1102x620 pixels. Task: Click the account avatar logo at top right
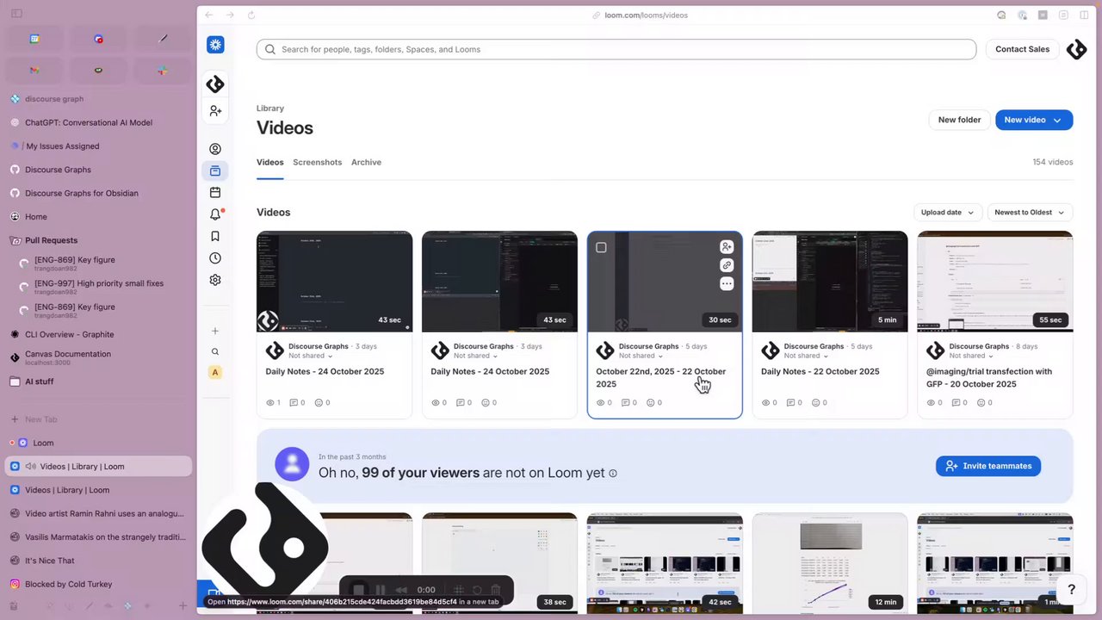pyautogui.click(x=1076, y=49)
